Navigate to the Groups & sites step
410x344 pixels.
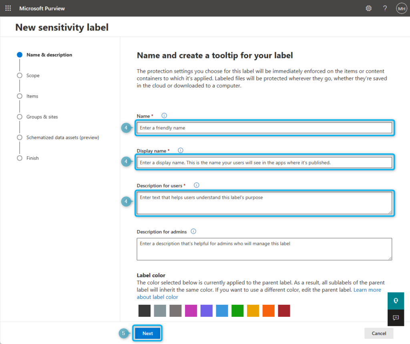(x=19, y=116)
